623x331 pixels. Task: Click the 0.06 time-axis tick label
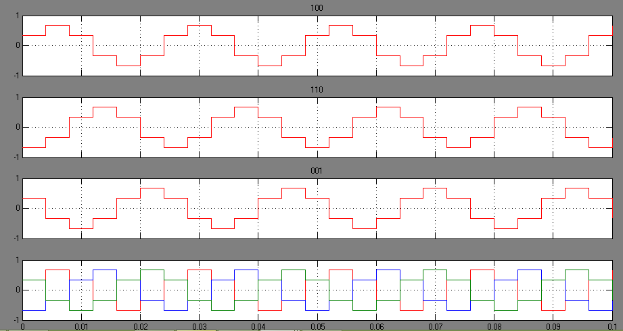(376, 327)
